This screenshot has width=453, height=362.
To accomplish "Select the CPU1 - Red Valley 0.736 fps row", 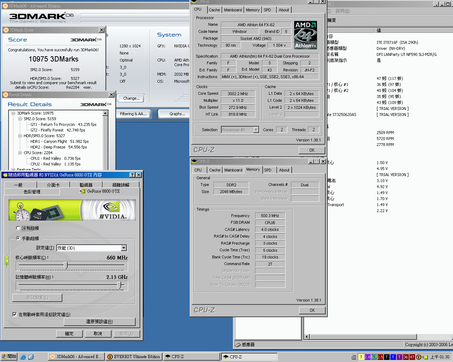I will 56,158.
